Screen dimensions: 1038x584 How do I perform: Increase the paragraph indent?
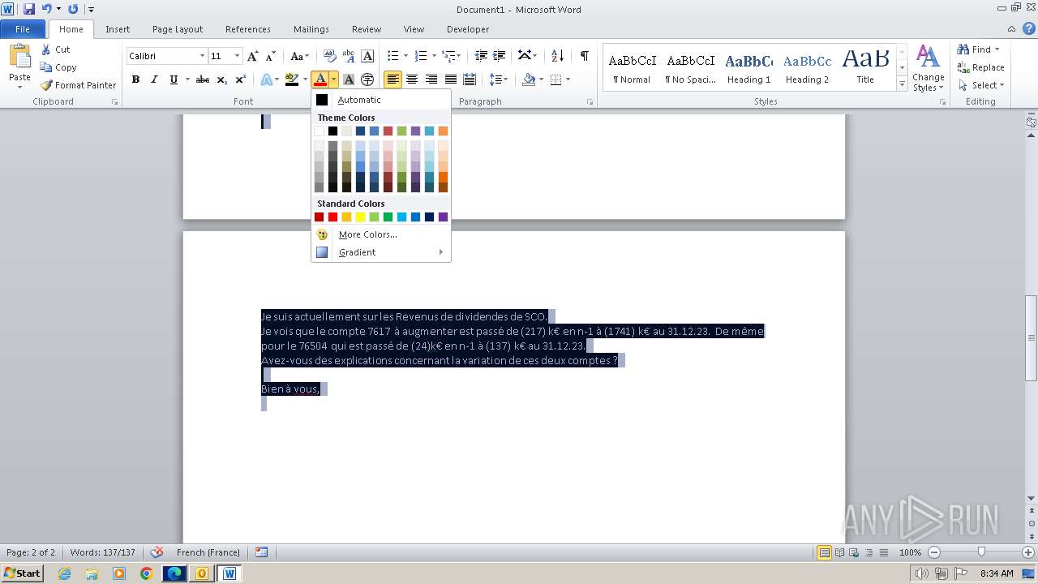pyautogui.click(x=500, y=56)
